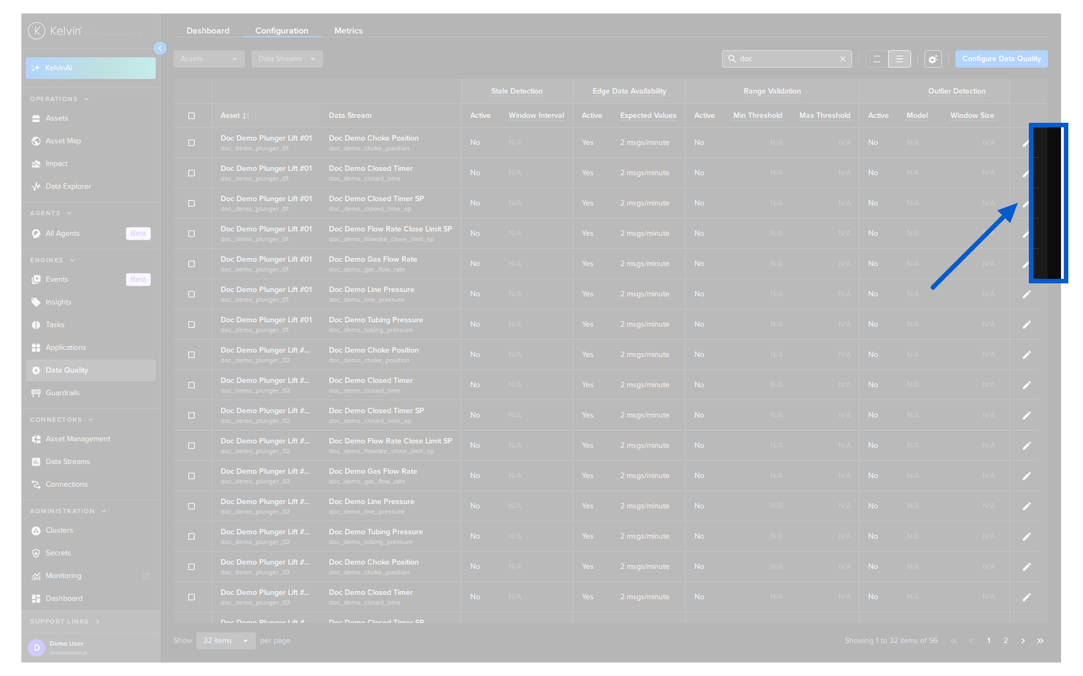Open Insights page

(x=90, y=303)
